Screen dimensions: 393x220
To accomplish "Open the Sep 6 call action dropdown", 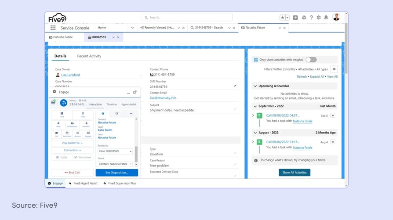I will pyautogui.click(x=333, y=115).
